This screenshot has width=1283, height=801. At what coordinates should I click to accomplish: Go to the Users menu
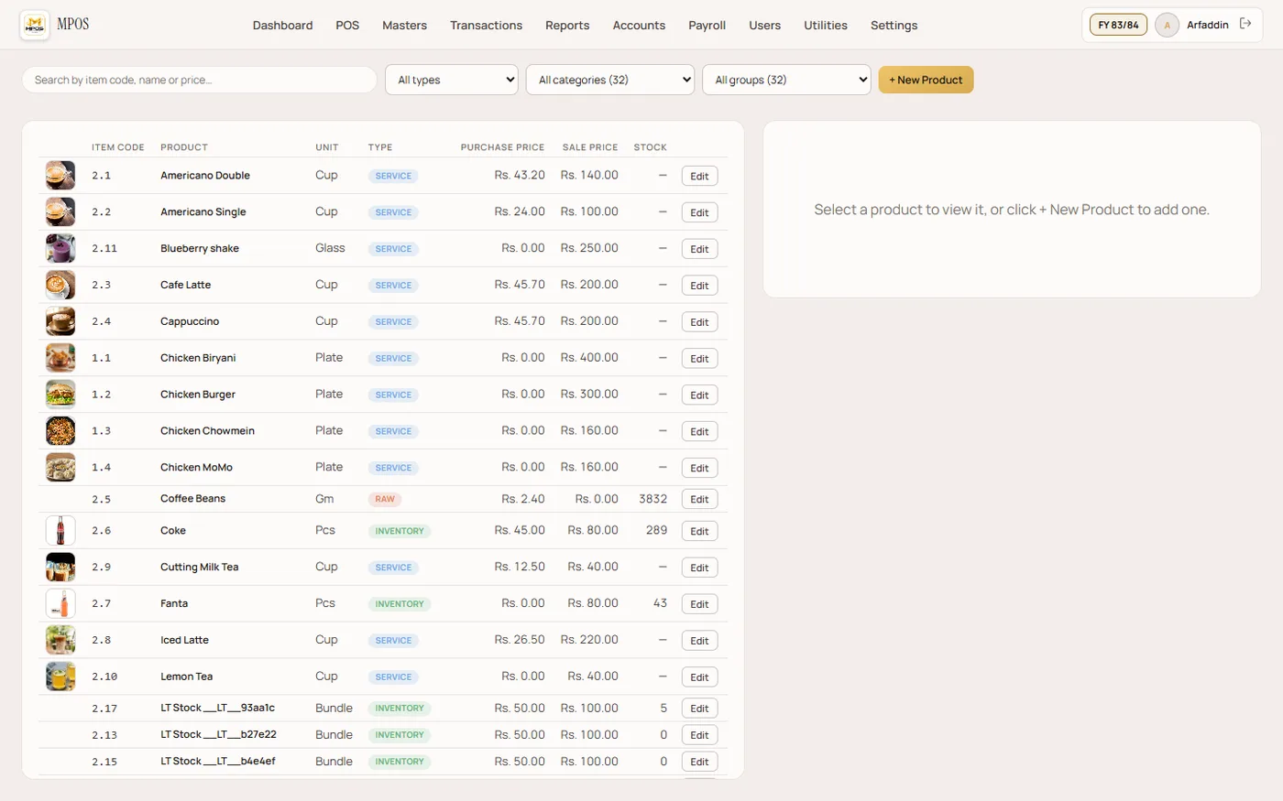pyautogui.click(x=764, y=25)
